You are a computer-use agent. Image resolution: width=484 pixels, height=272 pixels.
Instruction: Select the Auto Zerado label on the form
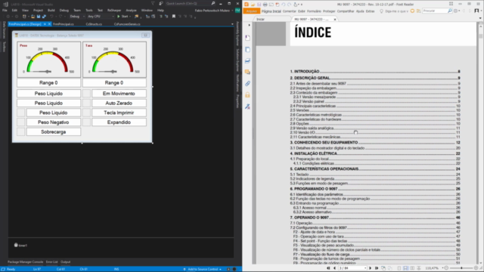tap(119, 103)
